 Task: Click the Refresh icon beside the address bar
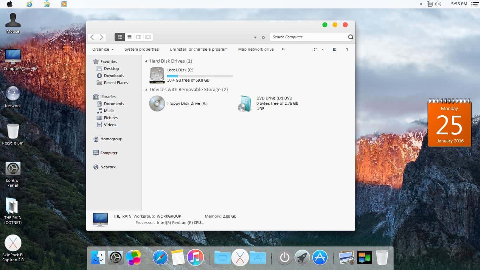(x=263, y=37)
